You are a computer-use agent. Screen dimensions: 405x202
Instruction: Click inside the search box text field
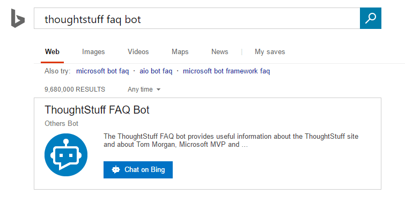click(197, 18)
